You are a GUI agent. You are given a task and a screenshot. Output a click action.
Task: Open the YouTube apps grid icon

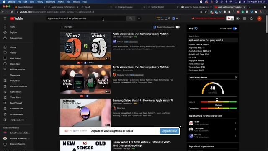245,18
